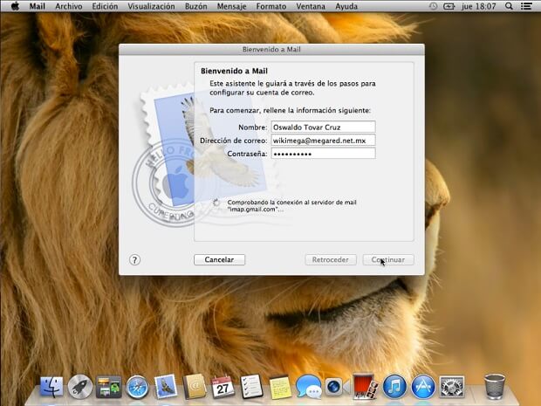The width and height of the screenshot is (541, 406).
Task: Click the Cancelar button
Action: coord(219,259)
